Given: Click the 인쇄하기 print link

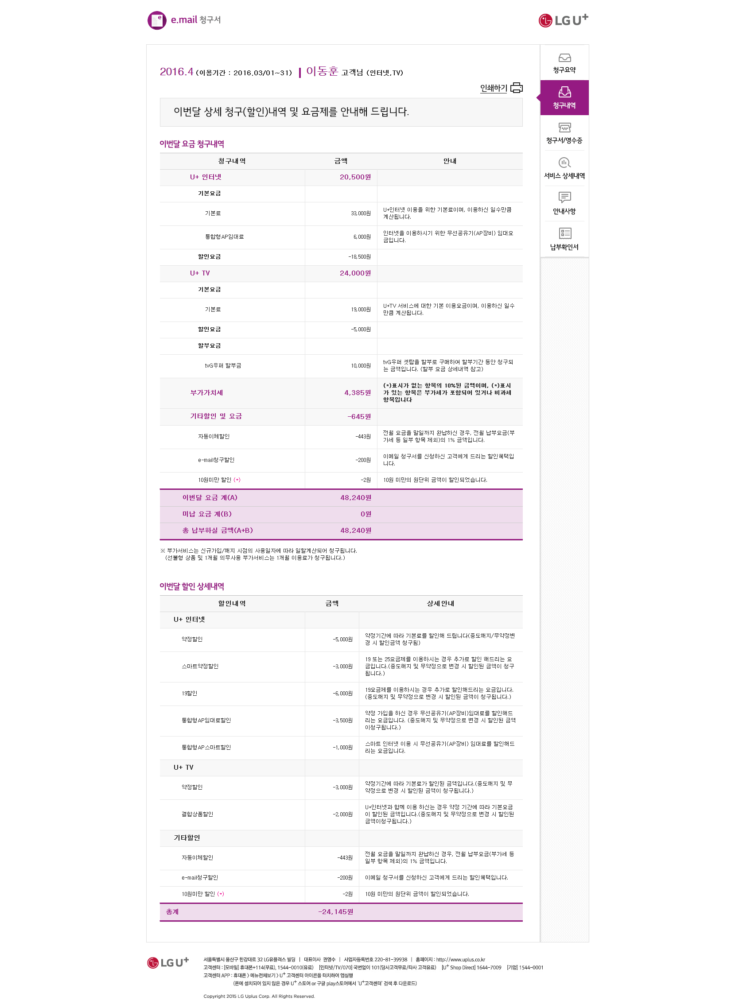Looking at the screenshot, I should [494, 88].
